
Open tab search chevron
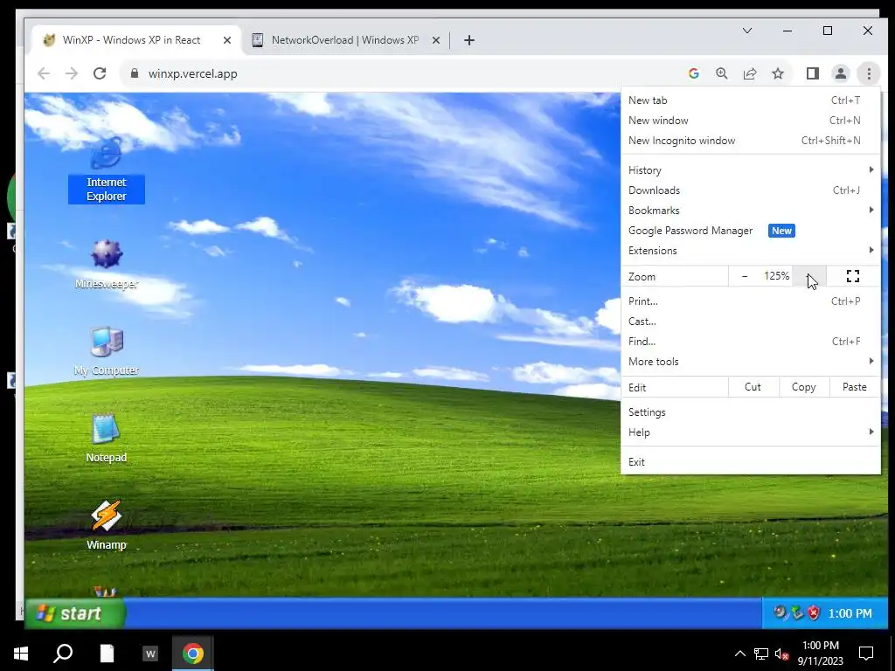click(x=746, y=31)
